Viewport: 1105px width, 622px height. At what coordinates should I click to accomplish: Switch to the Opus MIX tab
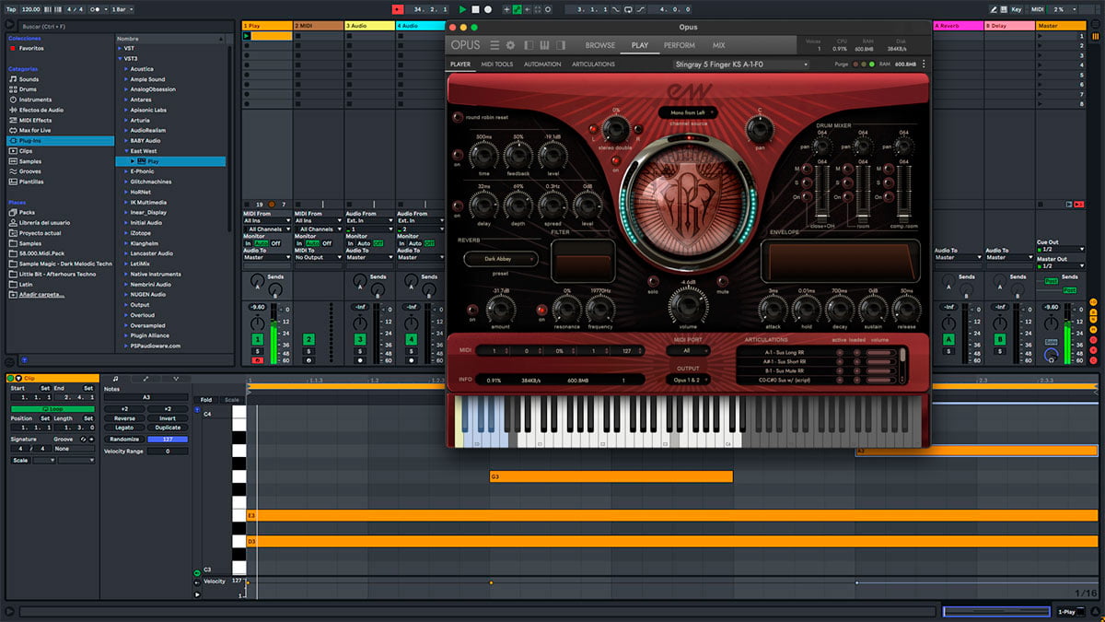(718, 45)
